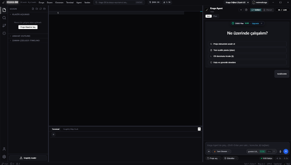
Task: Focus the Kraga Agent message input
Action: coord(247,145)
